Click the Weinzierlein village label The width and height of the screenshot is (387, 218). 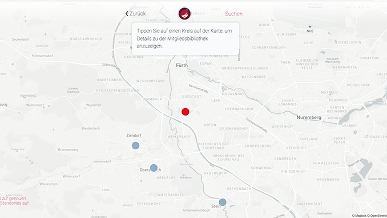tap(49, 184)
